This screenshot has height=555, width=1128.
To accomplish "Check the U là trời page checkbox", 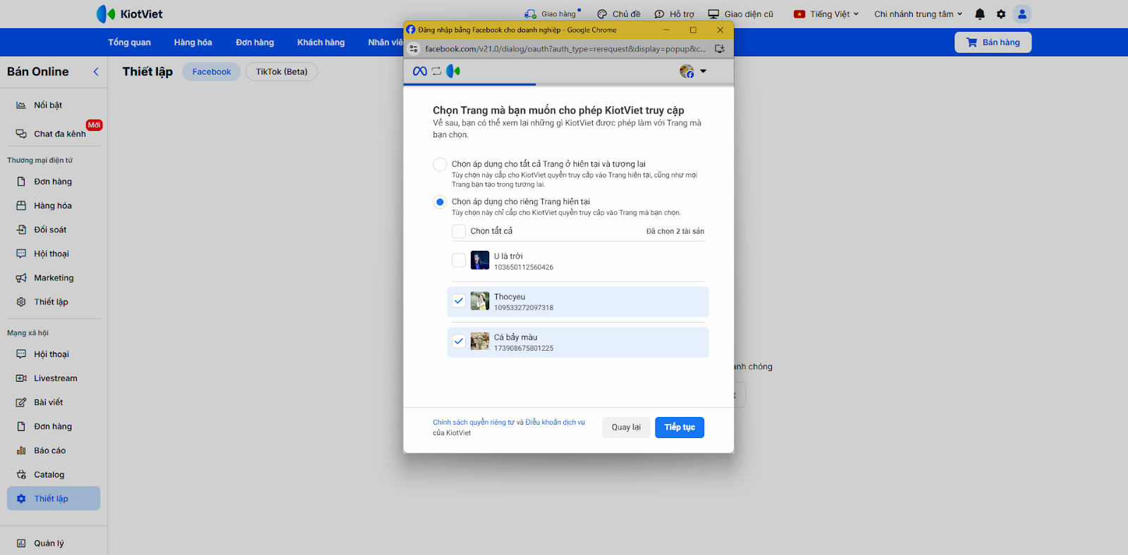I will (459, 261).
